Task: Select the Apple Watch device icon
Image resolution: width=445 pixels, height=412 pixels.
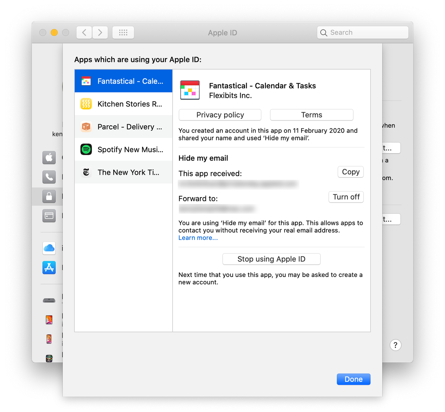Action: pyautogui.click(x=49, y=358)
